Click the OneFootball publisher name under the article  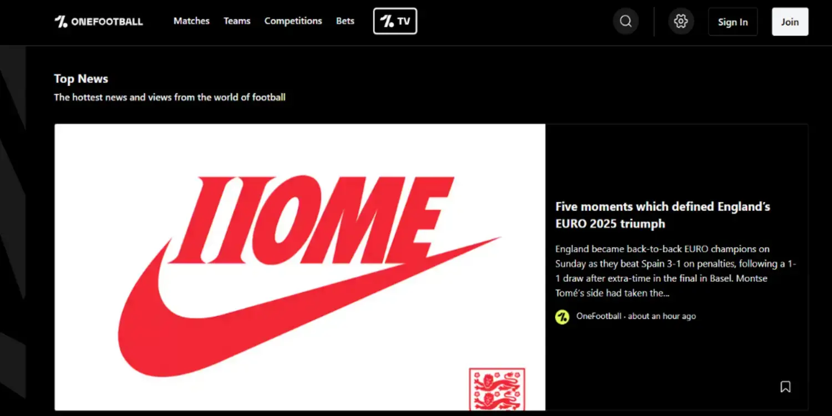point(598,316)
